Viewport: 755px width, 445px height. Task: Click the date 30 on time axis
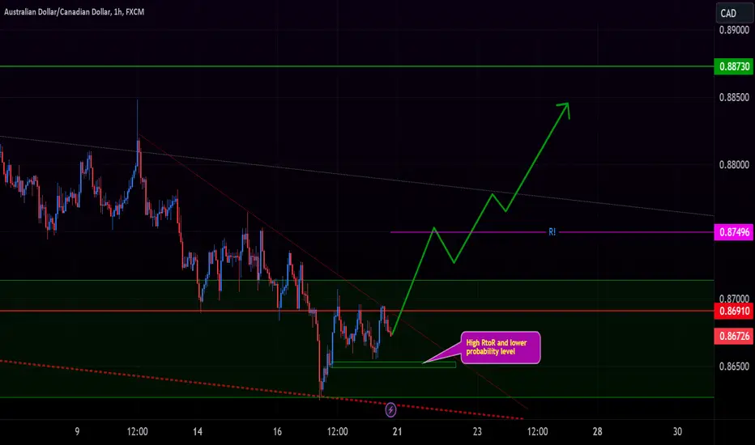tap(677, 431)
